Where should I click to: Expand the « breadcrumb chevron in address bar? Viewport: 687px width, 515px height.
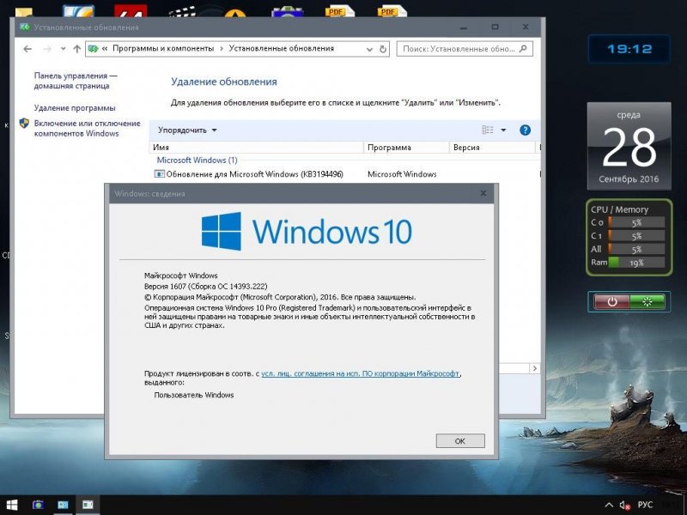pyautogui.click(x=105, y=49)
